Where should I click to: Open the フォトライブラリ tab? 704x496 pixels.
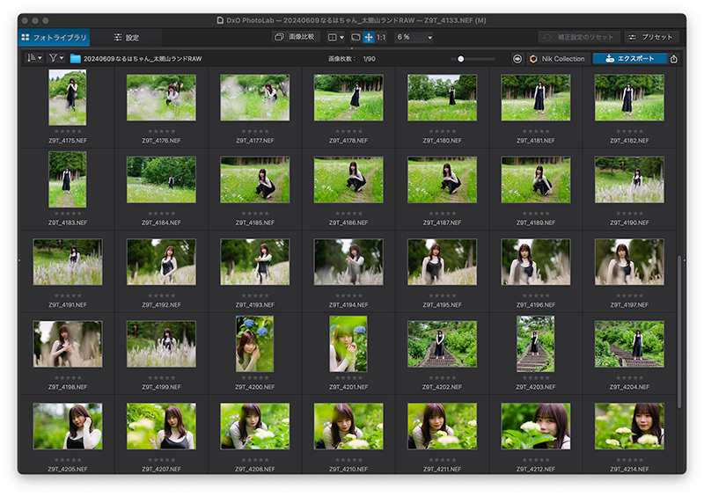coord(54,37)
